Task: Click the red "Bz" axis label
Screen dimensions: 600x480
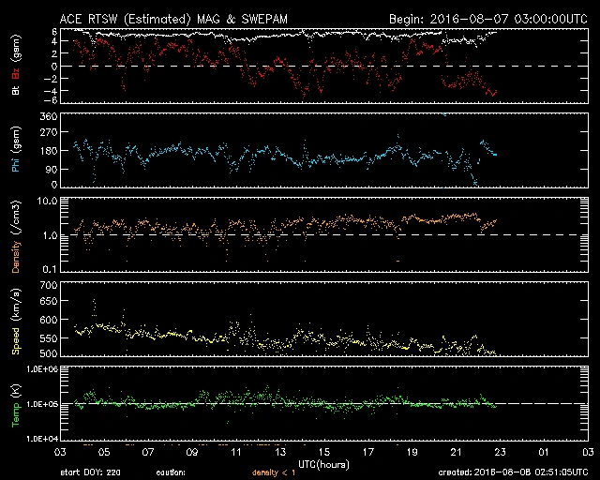Action: 16,71
